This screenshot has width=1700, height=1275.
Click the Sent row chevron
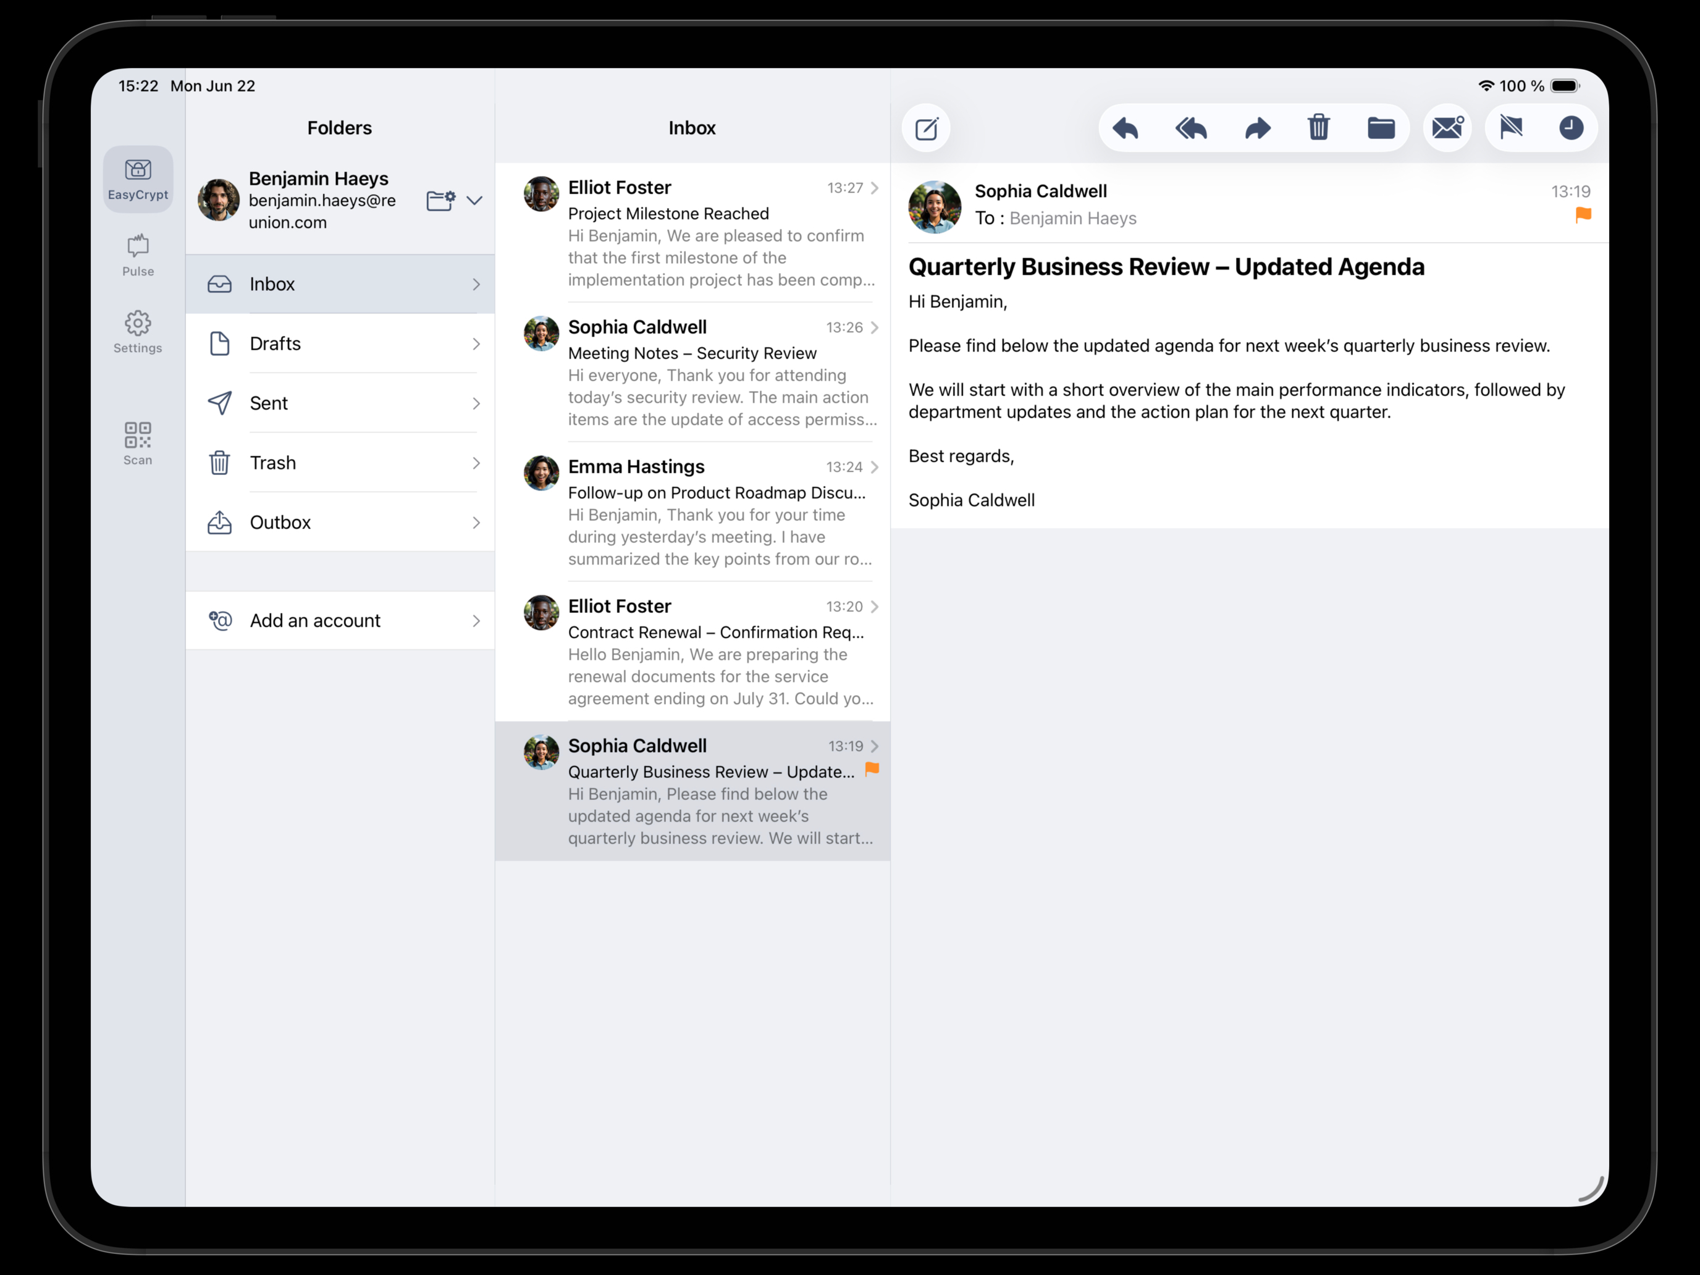476,403
